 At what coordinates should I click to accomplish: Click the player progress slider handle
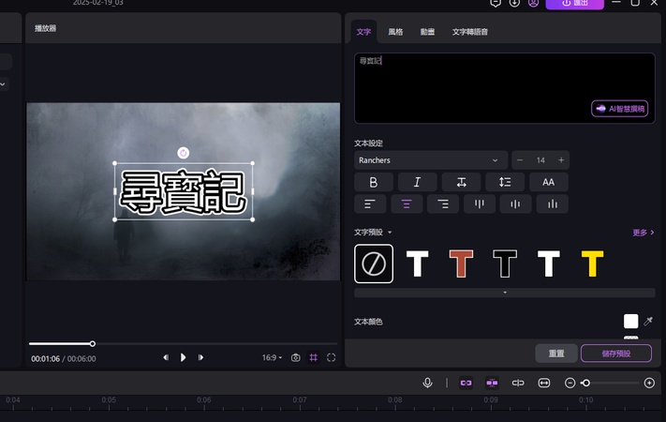pos(92,344)
